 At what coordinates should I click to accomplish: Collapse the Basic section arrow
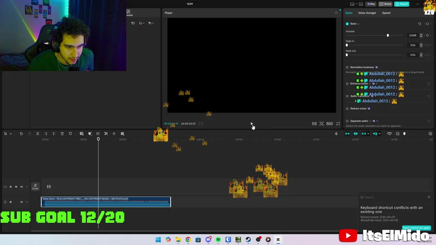click(359, 24)
